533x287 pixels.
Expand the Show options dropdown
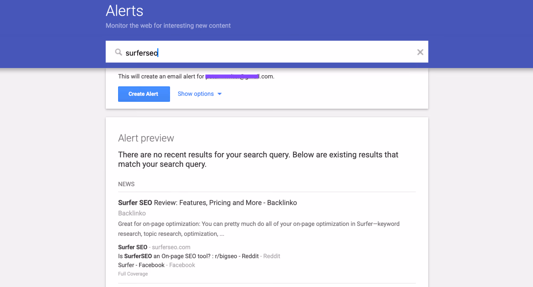pos(200,94)
